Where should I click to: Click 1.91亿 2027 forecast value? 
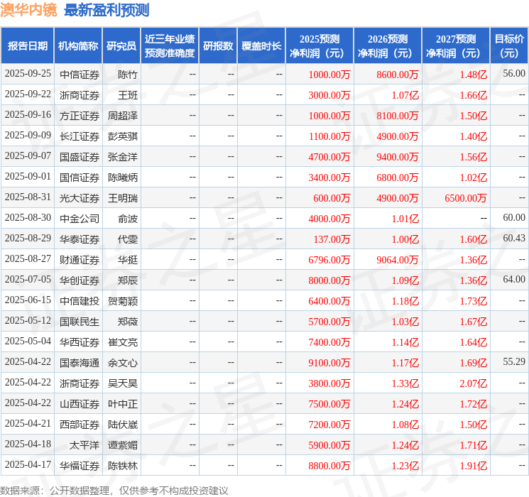click(x=473, y=466)
